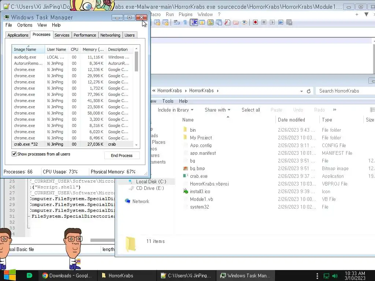Expand the address bar history dropdown

point(301,91)
